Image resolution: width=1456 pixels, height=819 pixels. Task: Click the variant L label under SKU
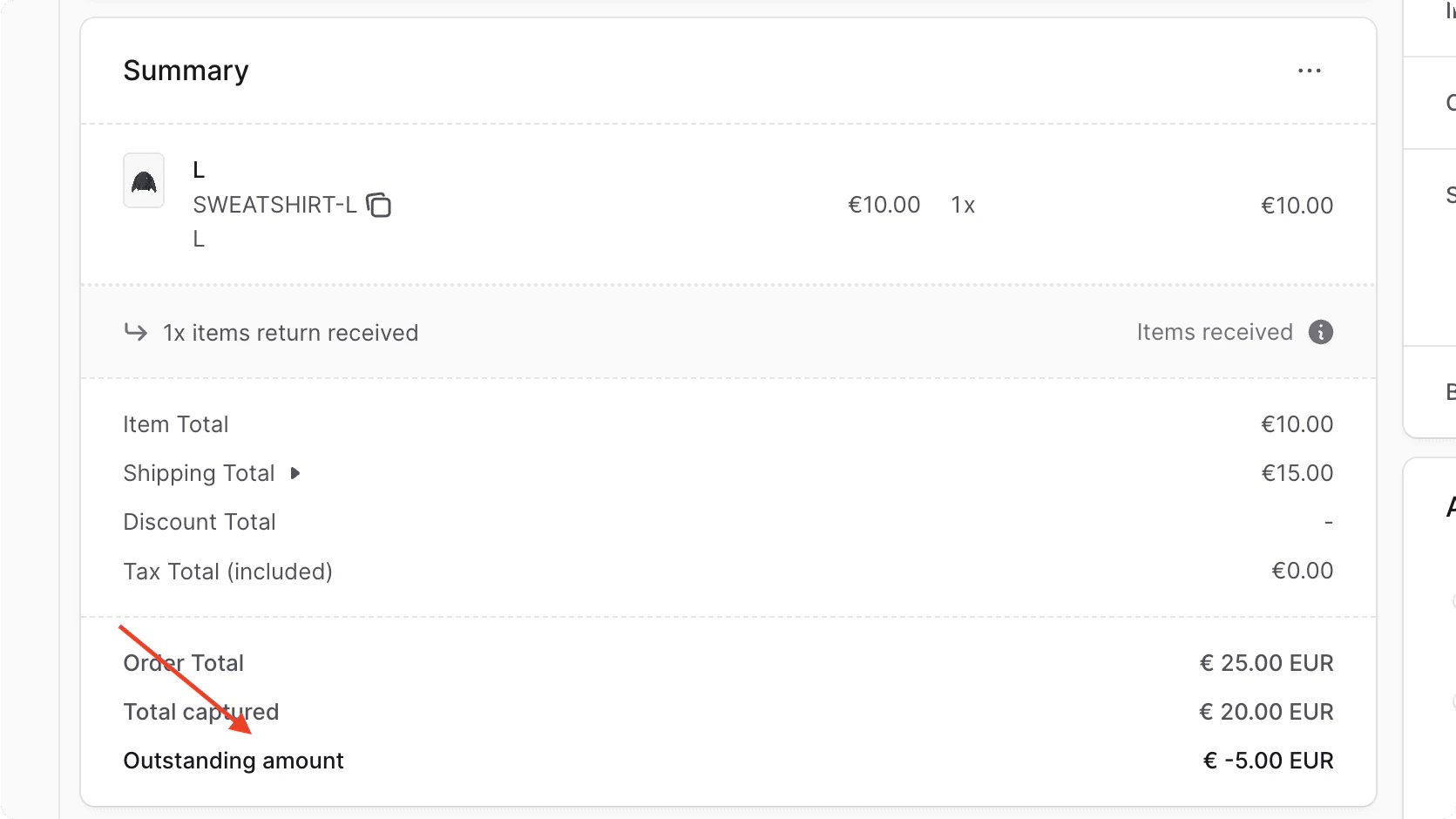198,238
